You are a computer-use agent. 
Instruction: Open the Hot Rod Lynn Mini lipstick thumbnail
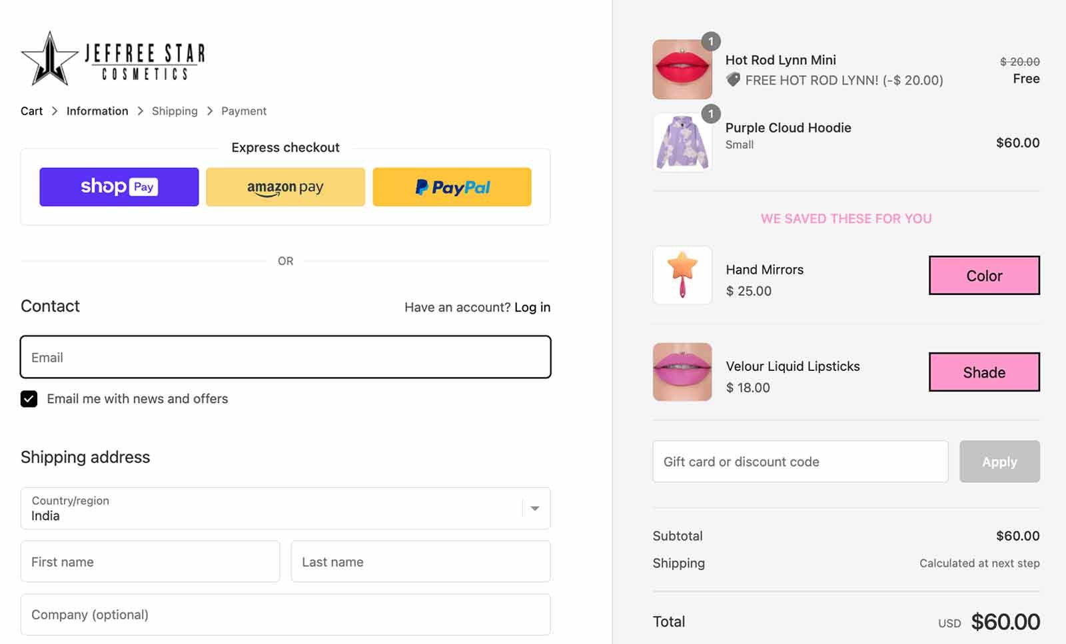click(x=682, y=69)
